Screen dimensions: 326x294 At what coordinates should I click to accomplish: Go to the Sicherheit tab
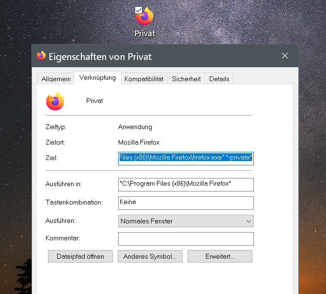[186, 79]
